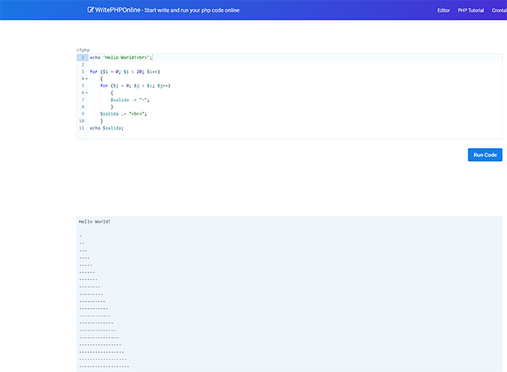Fold the inner code block at line 6
Image resolution: width=507 pixels, height=372 pixels.
click(86, 93)
